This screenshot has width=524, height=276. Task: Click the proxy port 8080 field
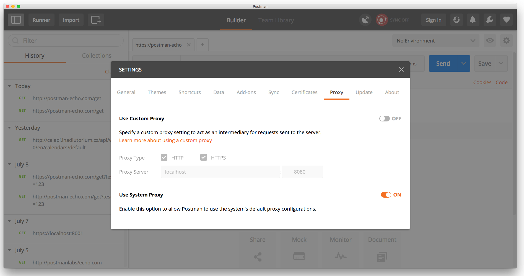coord(302,172)
